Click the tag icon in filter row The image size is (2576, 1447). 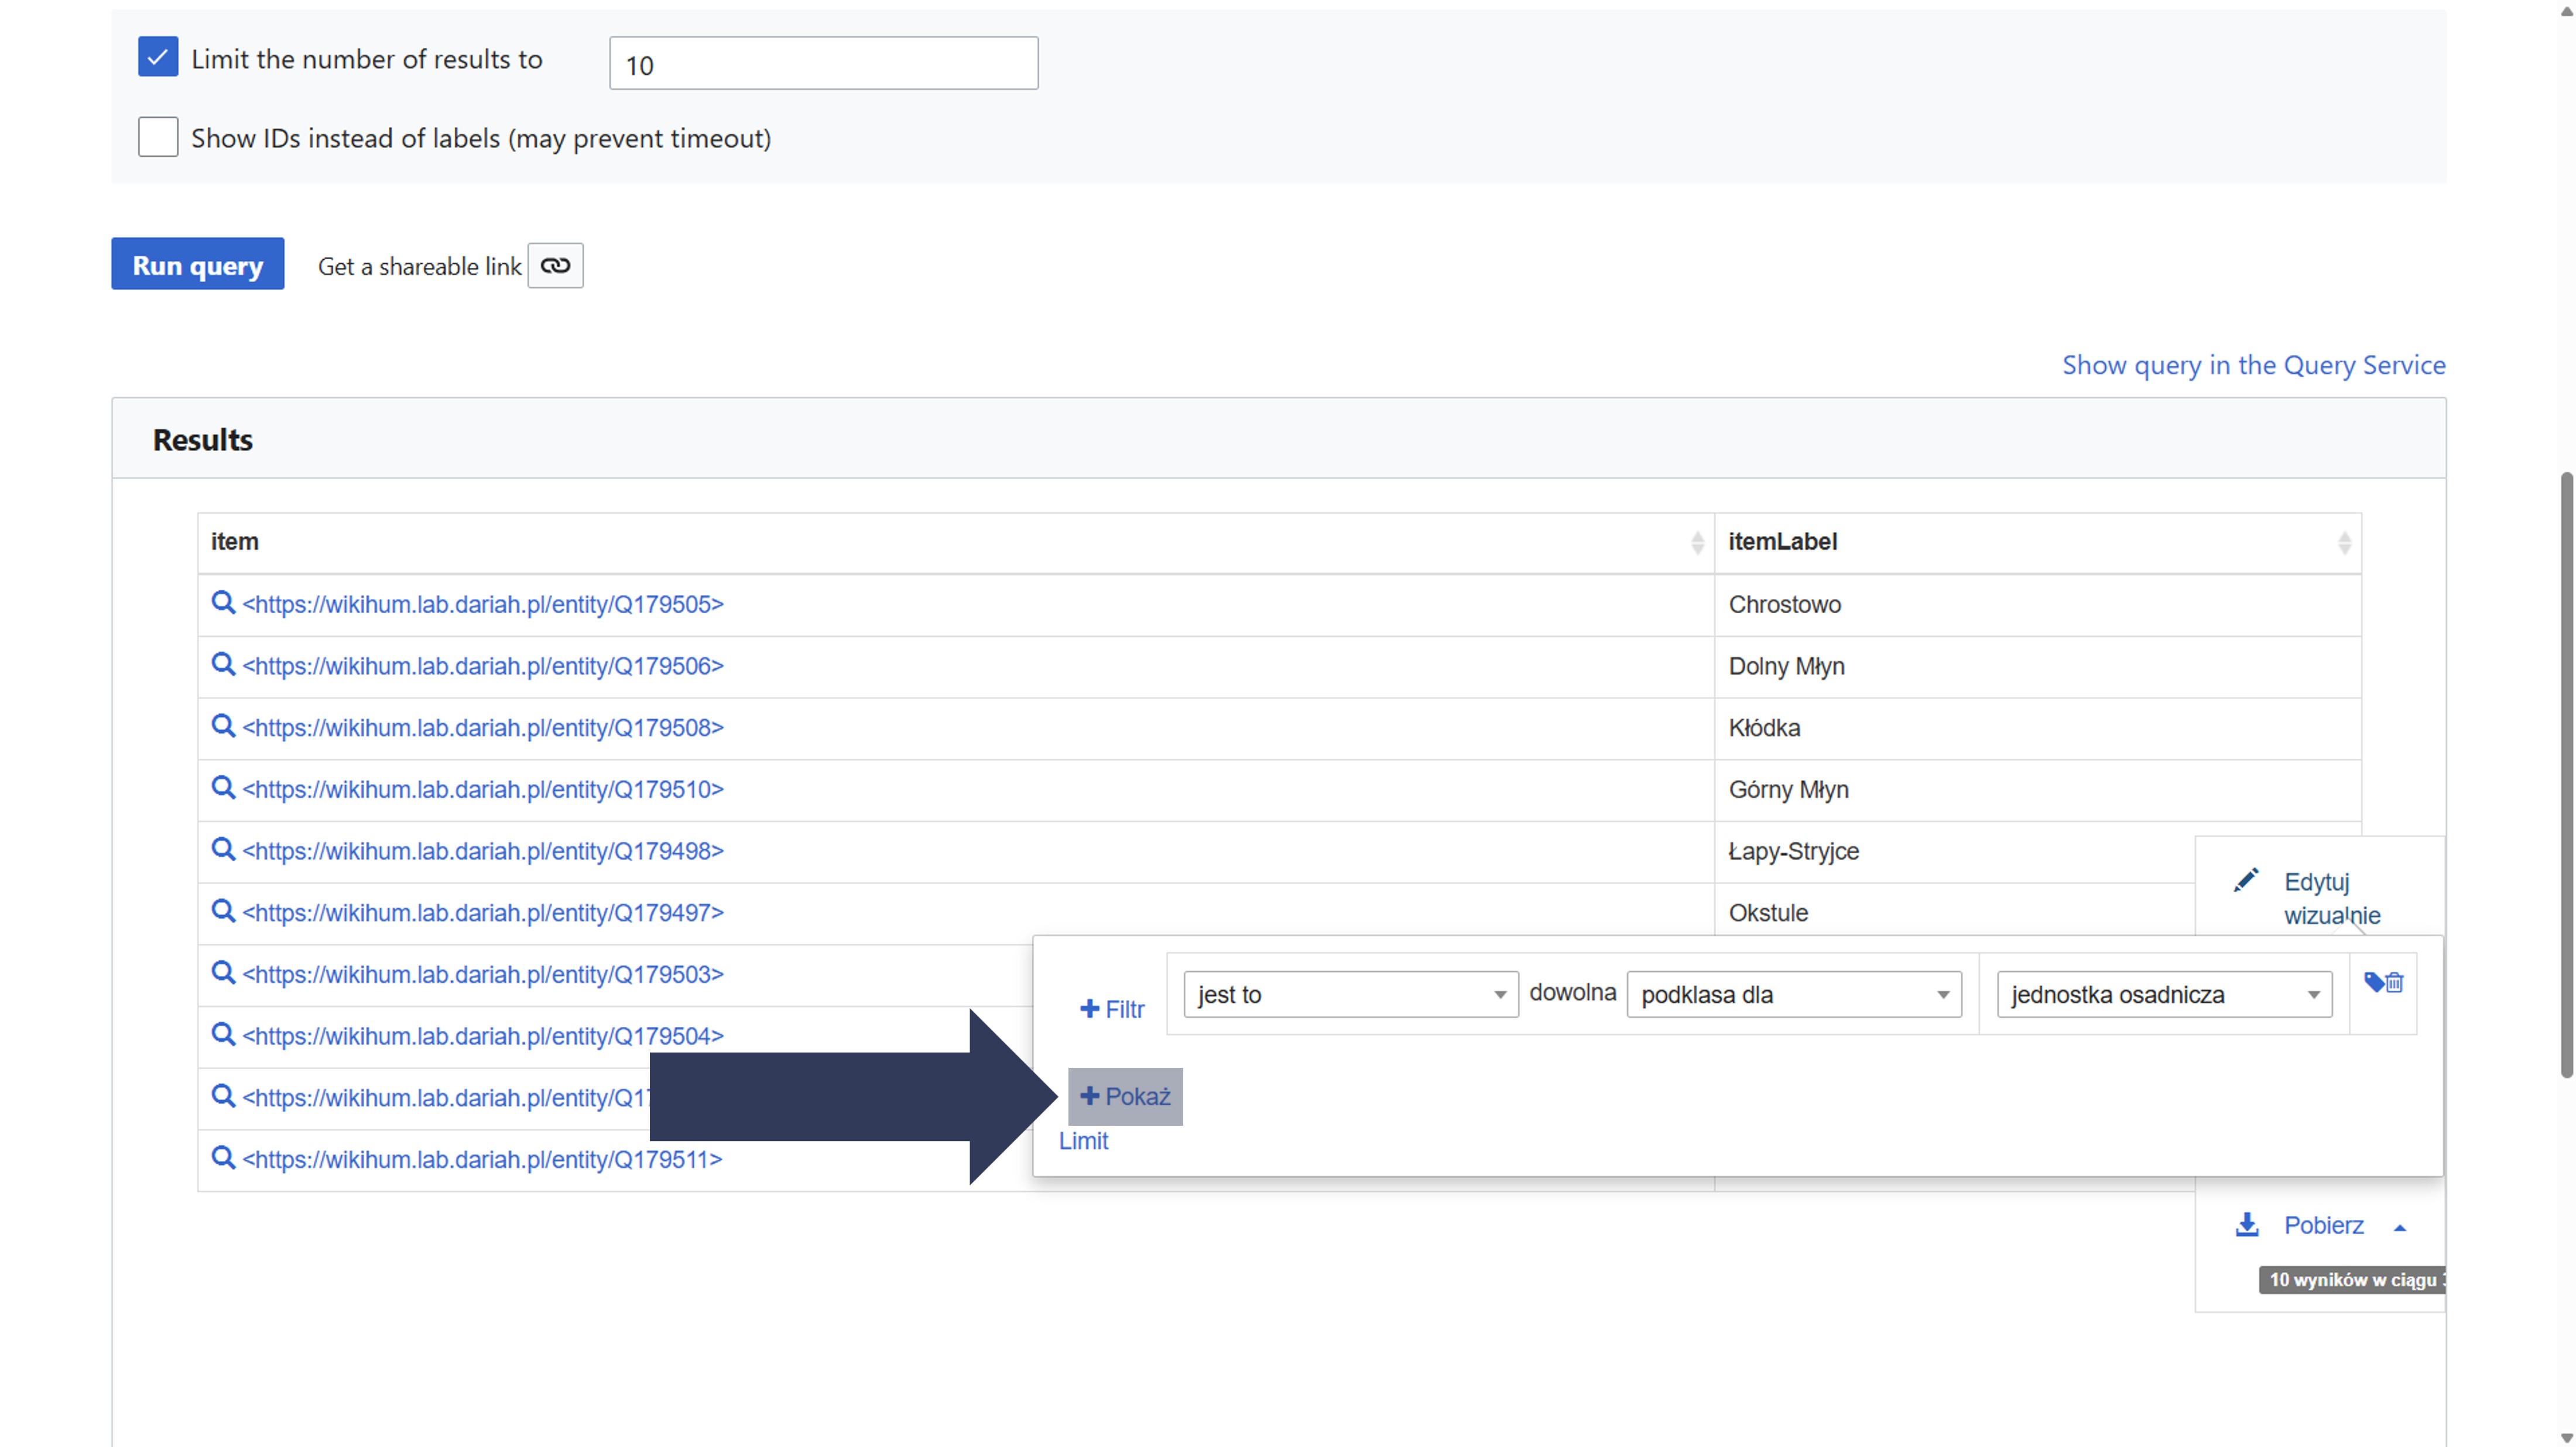[x=2373, y=980]
